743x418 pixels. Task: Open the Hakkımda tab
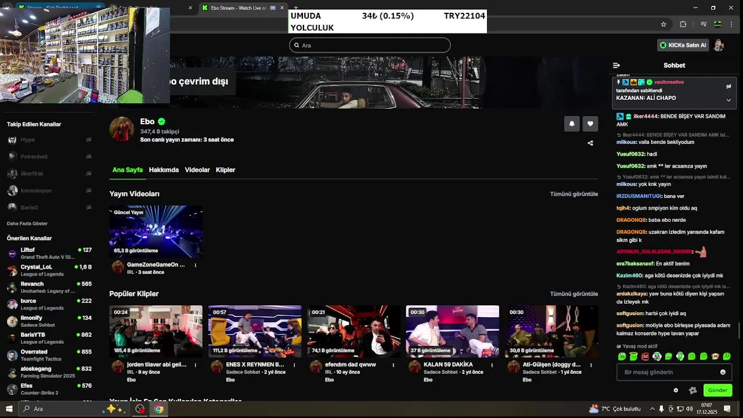pyautogui.click(x=164, y=170)
